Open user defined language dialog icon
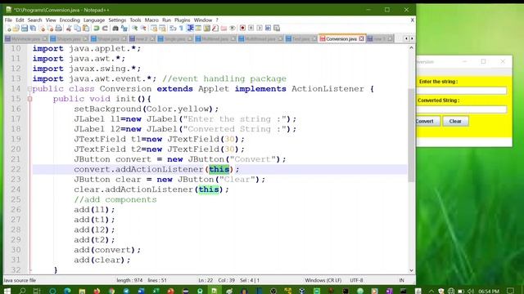 click(198, 29)
